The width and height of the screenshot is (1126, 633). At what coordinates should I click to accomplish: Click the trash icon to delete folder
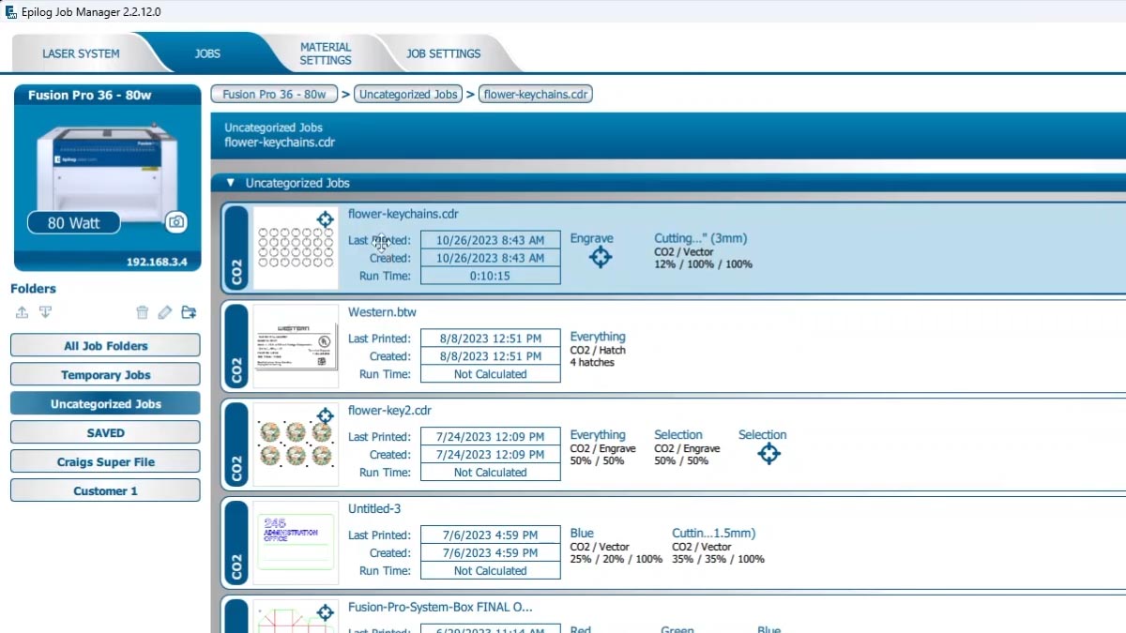coord(142,312)
